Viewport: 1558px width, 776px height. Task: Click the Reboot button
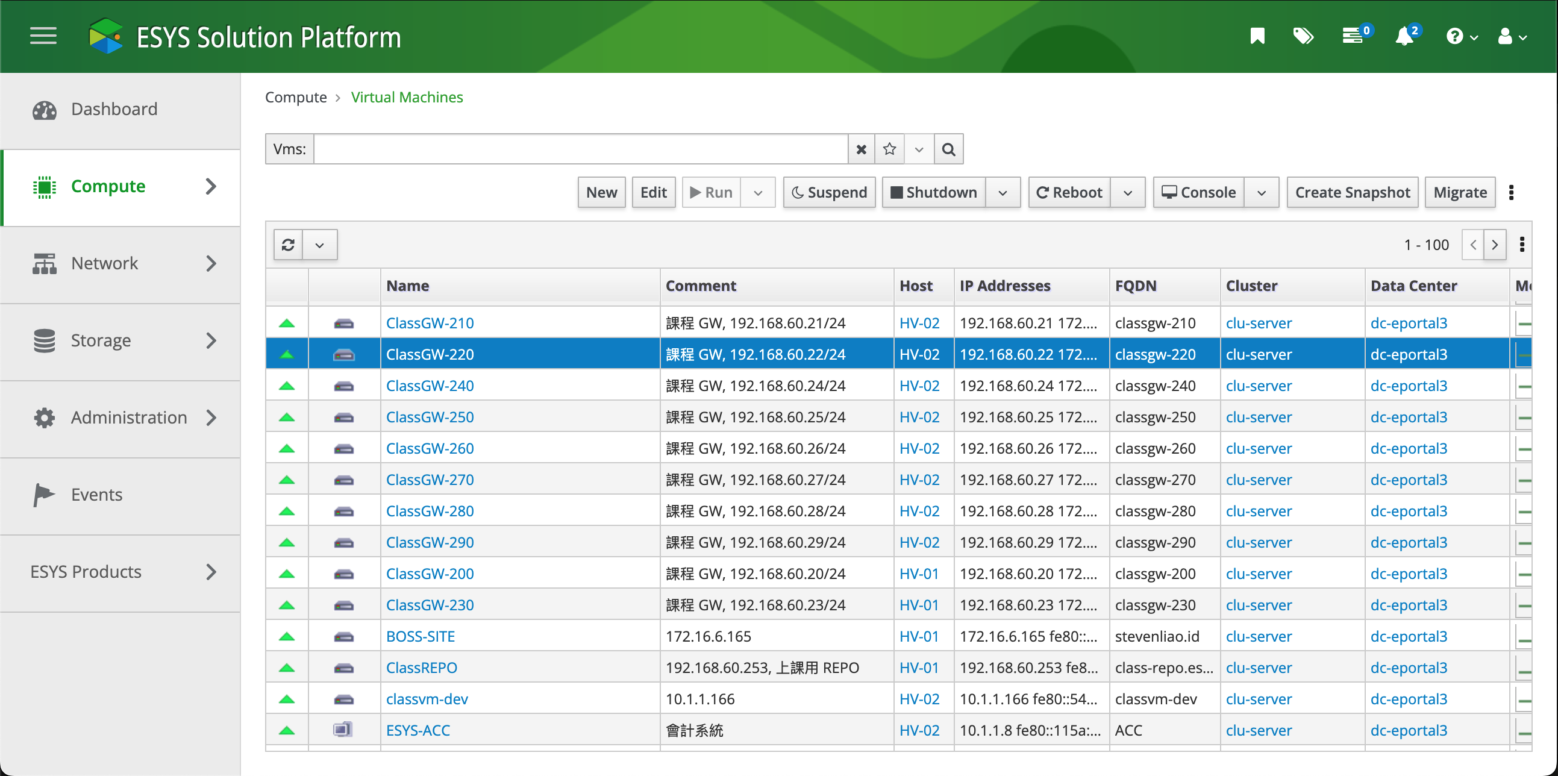1069,192
